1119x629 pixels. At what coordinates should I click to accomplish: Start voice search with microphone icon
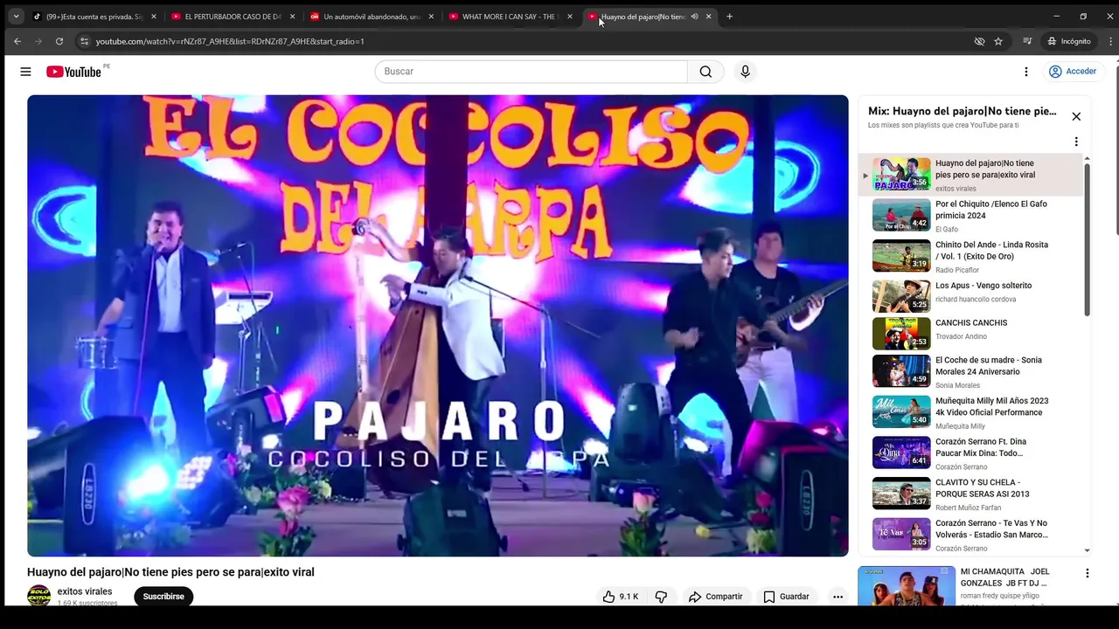point(745,72)
